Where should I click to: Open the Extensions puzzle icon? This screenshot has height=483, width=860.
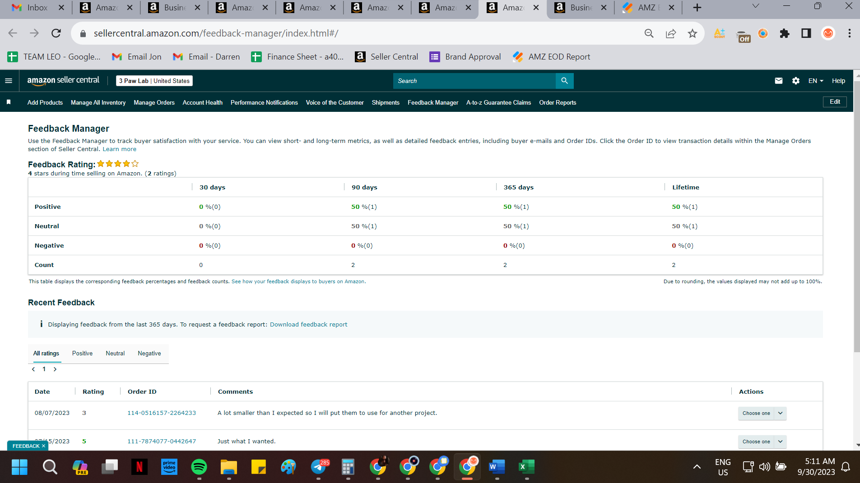coord(785,33)
